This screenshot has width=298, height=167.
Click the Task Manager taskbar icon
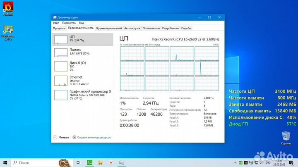pyautogui.click(x=122, y=162)
